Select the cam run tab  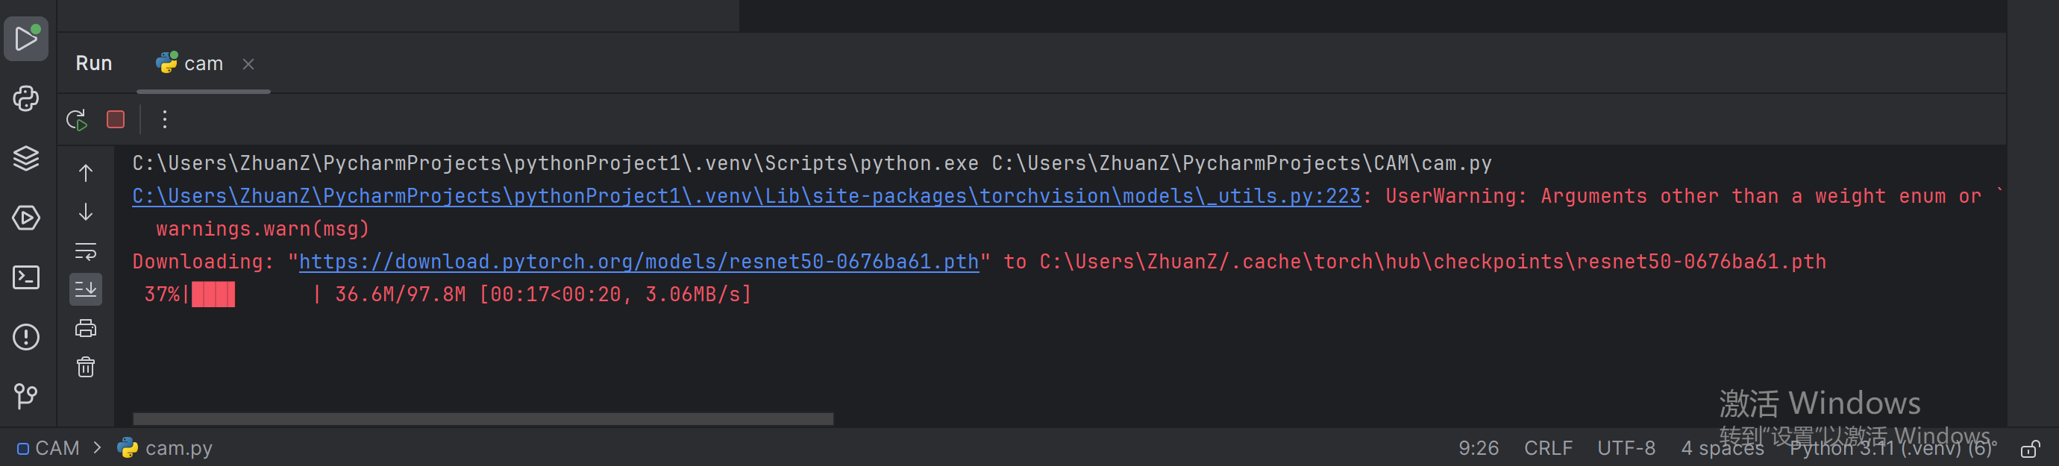point(192,64)
